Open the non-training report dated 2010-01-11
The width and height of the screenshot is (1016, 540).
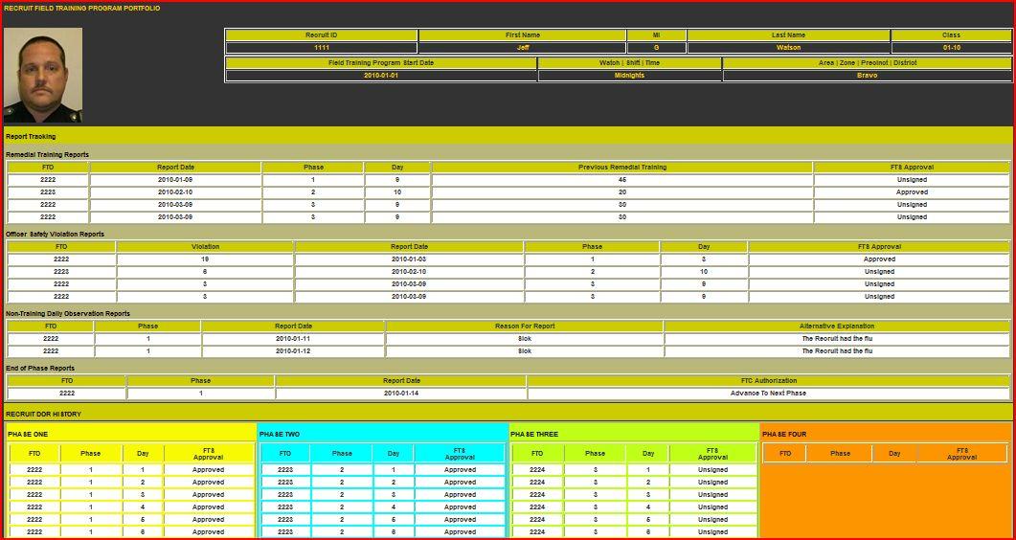pyautogui.click(x=293, y=339)
